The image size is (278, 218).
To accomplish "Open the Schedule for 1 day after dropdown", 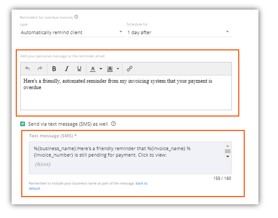I will click(179, 33).
